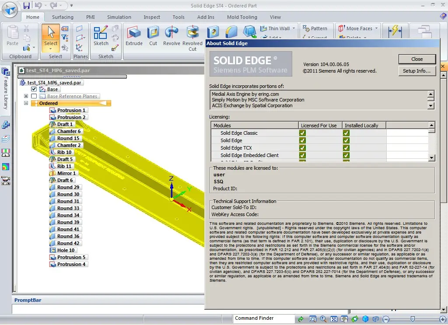Open the Customize Quick Access Toolbar dropdown
This screenshot has width=448, height=325.
(71, 5)
